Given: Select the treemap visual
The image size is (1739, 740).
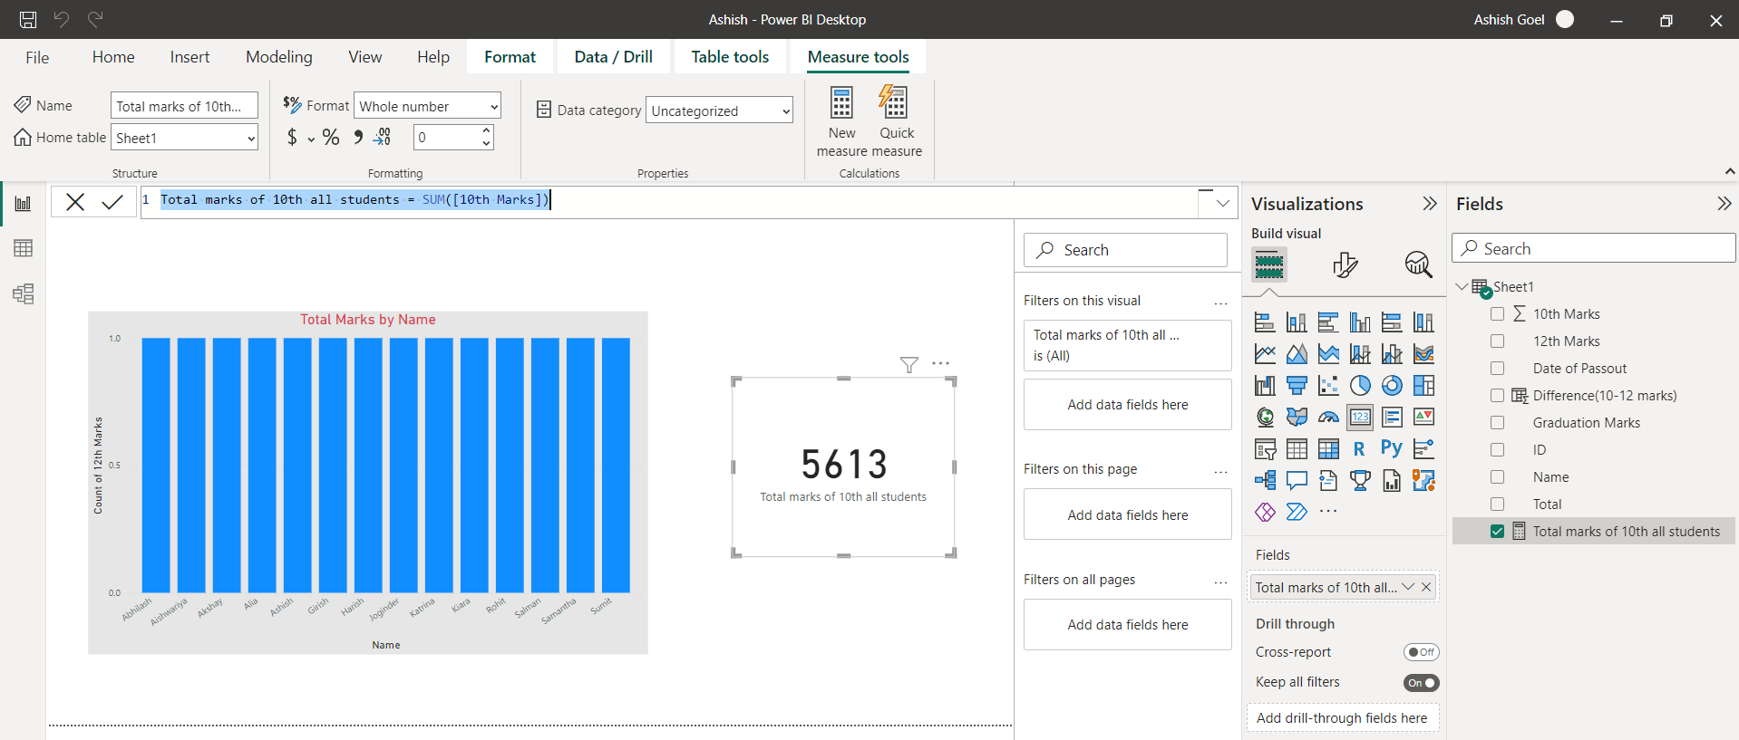Looking at the screenshot, I should click(1423, 385).
